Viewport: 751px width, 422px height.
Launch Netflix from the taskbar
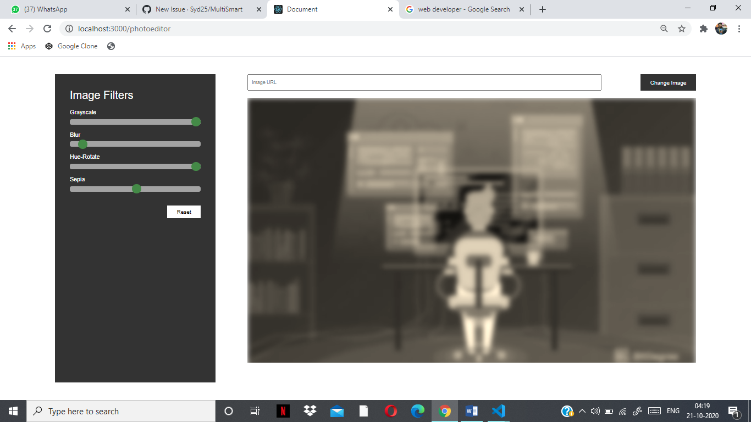pyautogui.click(x=283, y=410)
